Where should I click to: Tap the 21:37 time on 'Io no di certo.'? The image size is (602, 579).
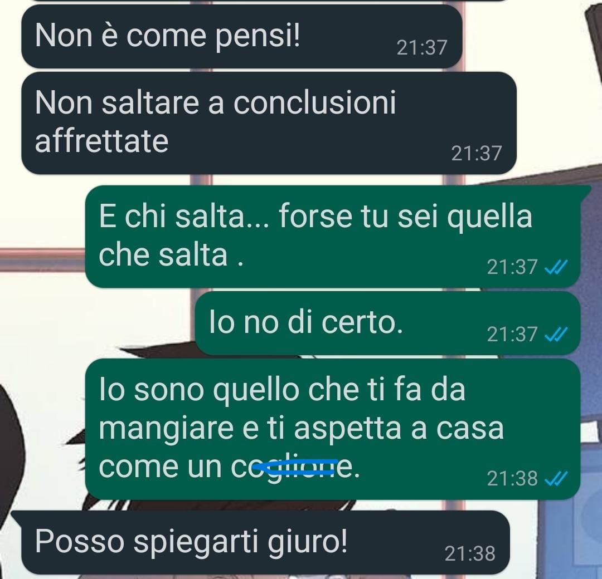pyautogui.click(x=512, y=335)
